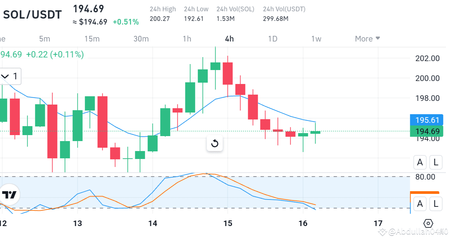
Task: Open the hexagon settings icon bottom right
Action: [428, 223]
